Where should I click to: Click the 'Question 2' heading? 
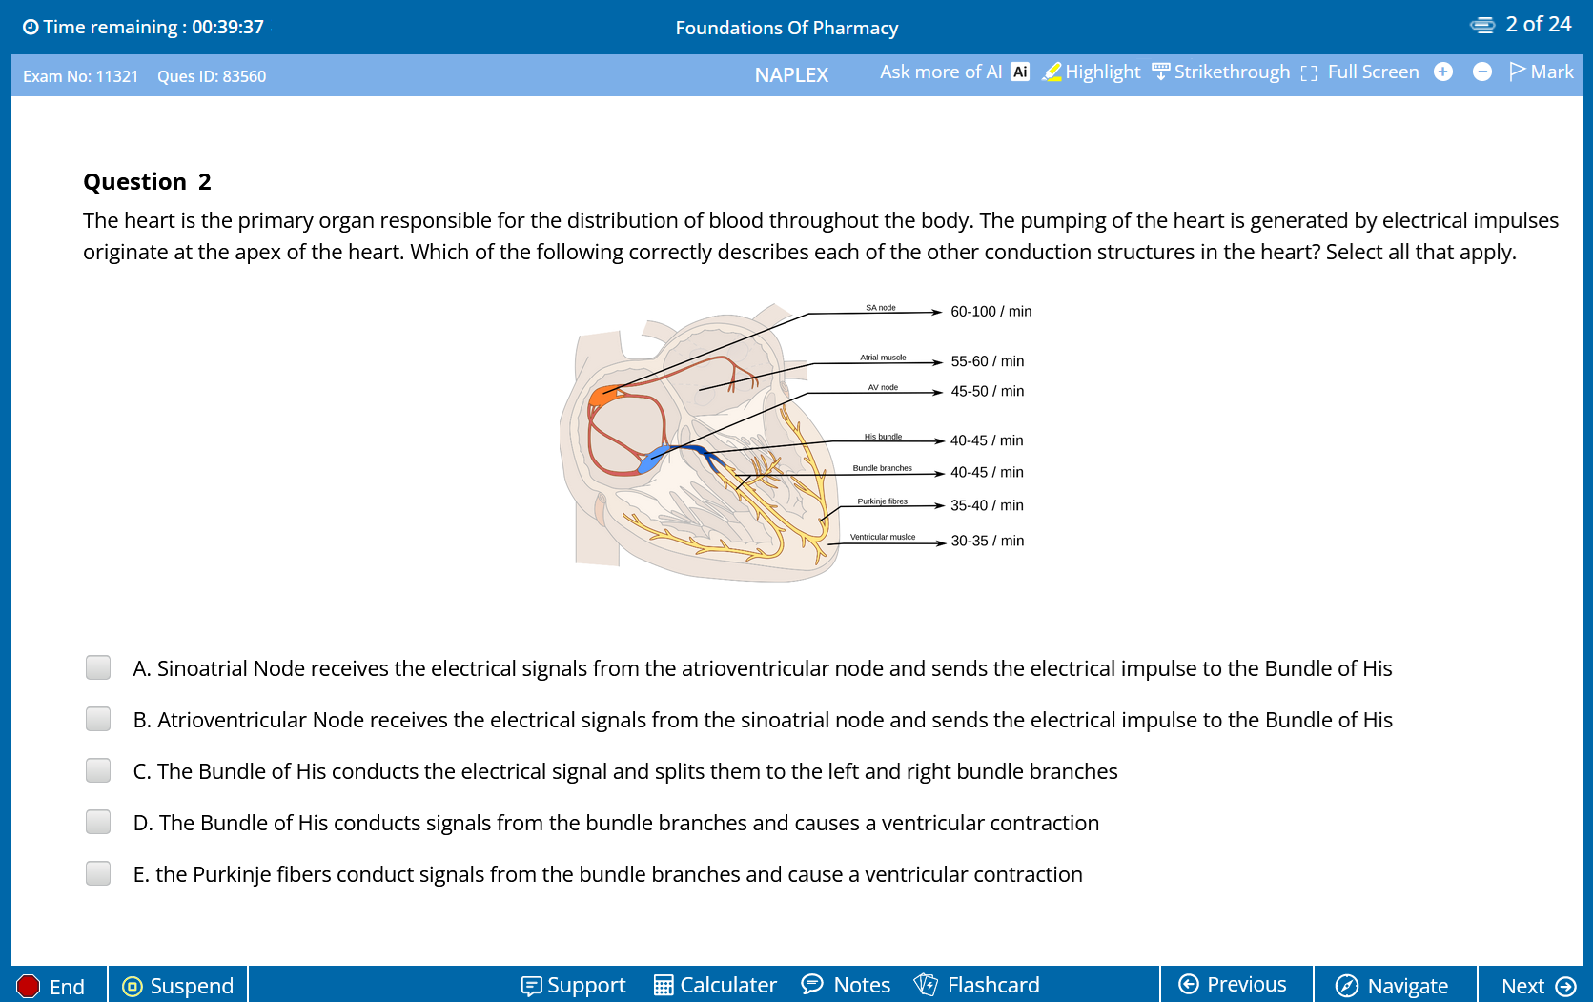point(147,181)
